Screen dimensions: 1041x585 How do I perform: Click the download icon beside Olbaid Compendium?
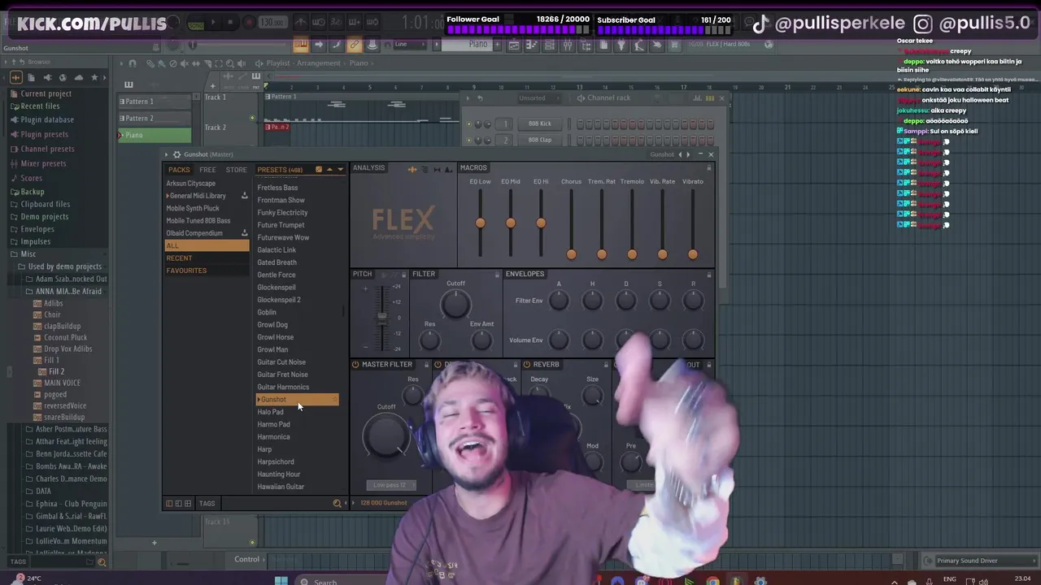pos(244,233)
